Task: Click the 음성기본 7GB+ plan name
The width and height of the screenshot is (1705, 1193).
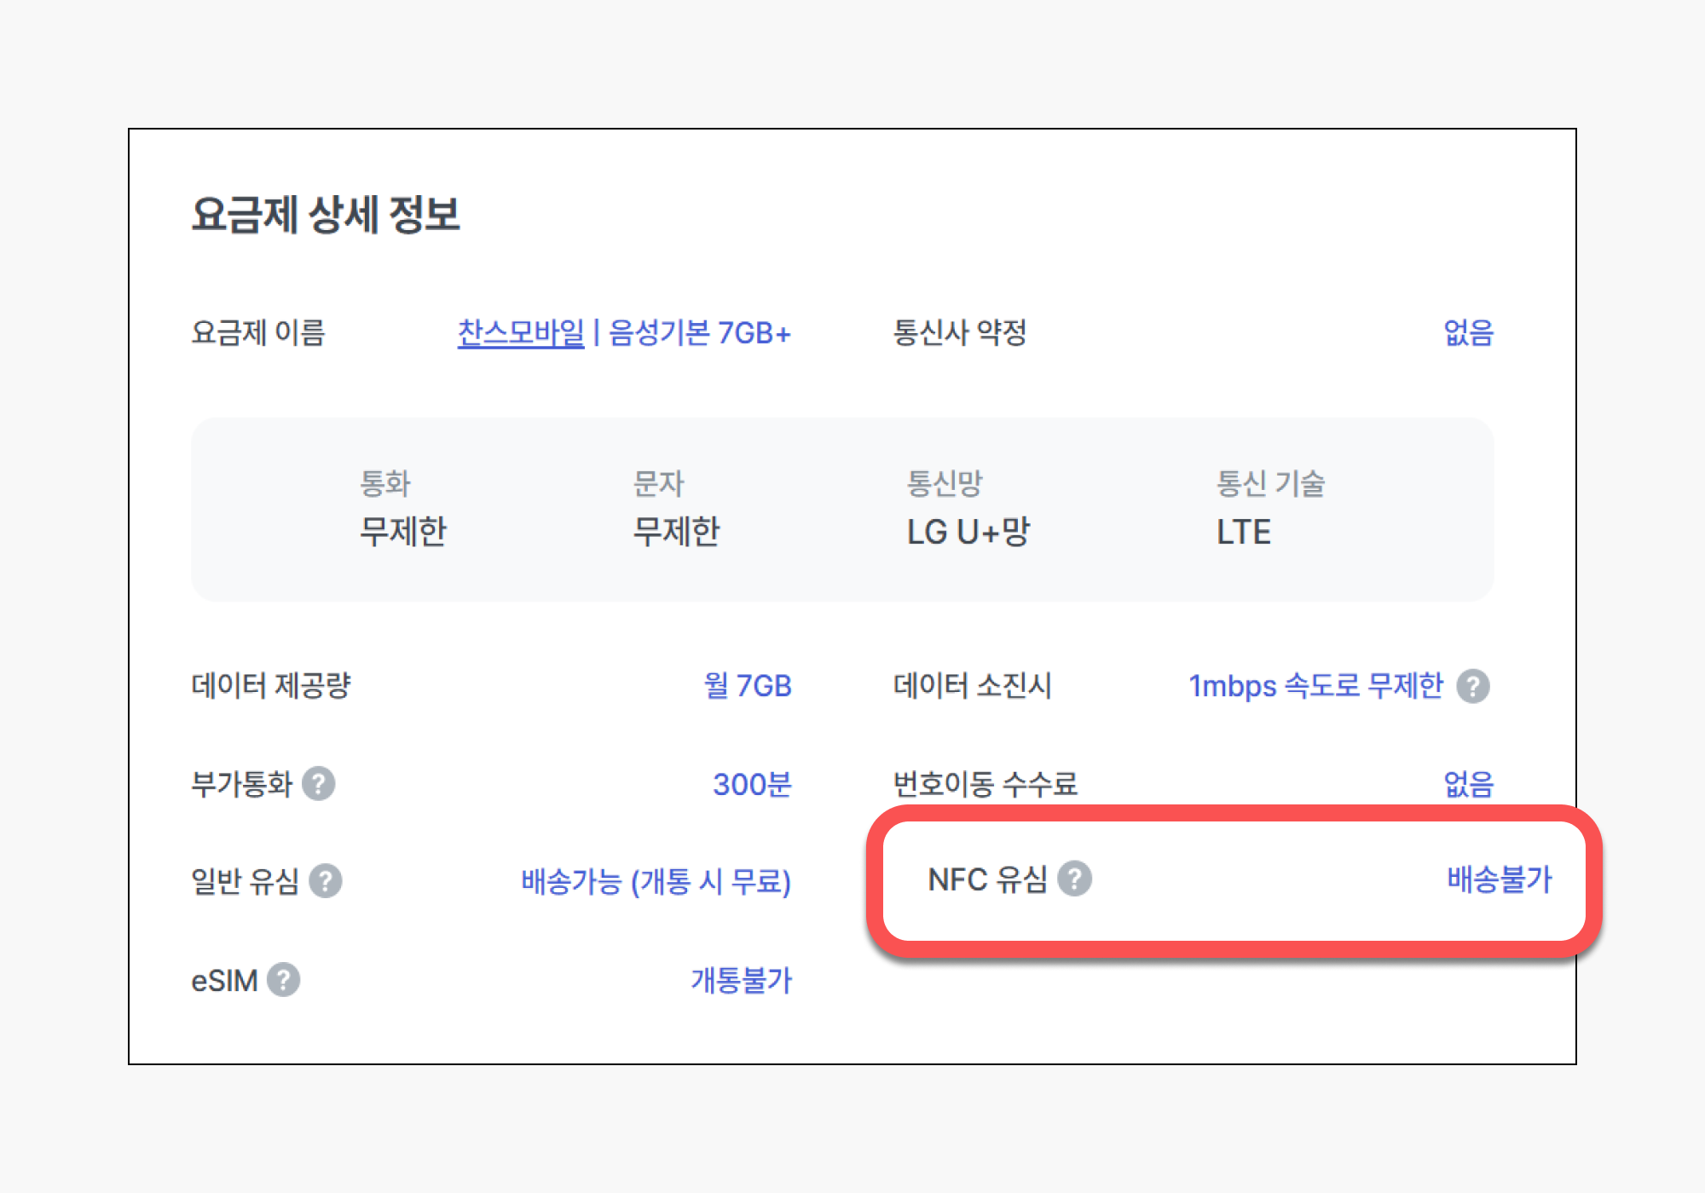Action: click(x=700, y=332)
